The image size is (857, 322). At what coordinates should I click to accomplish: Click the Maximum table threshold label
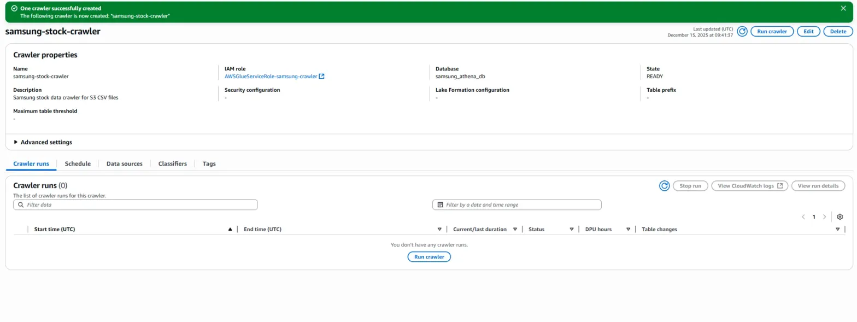[x=45, y=111]
